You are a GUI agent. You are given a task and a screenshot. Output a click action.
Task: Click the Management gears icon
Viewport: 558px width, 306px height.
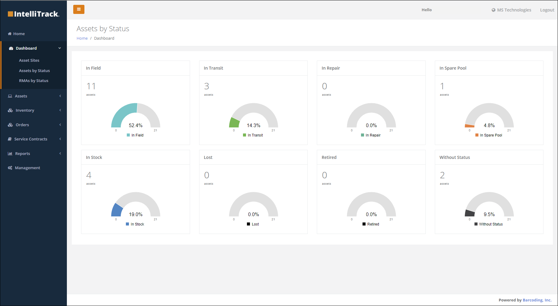click(x=10, y=168)
